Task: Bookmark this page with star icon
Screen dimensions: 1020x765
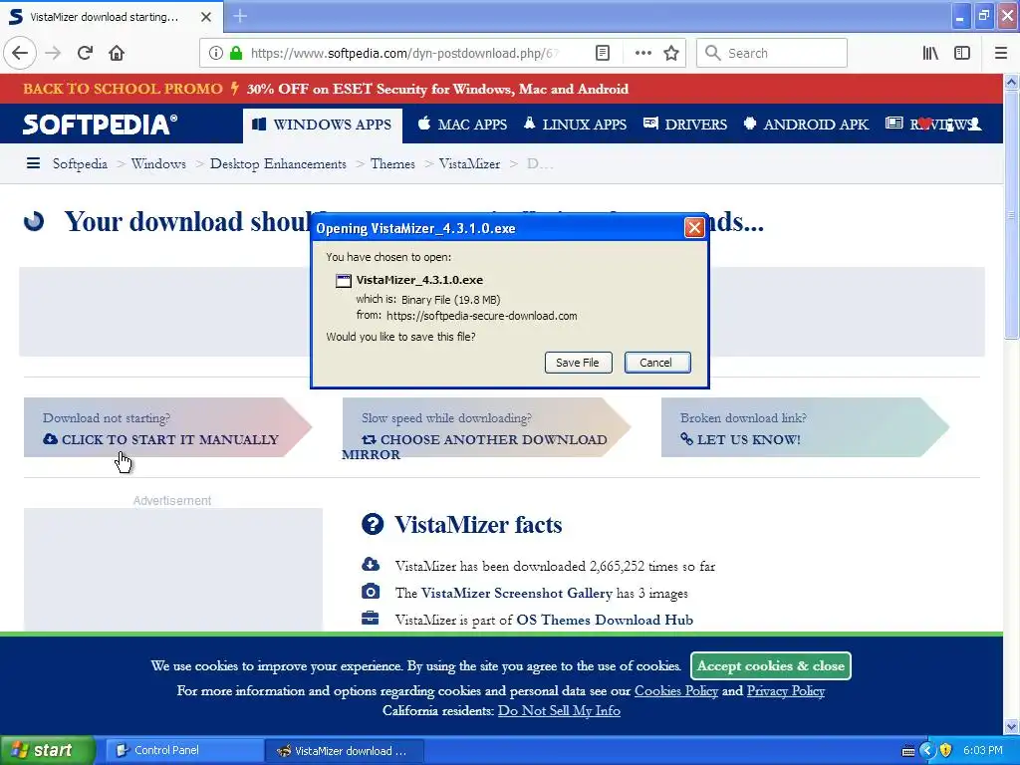Action: tap(671, 53)
